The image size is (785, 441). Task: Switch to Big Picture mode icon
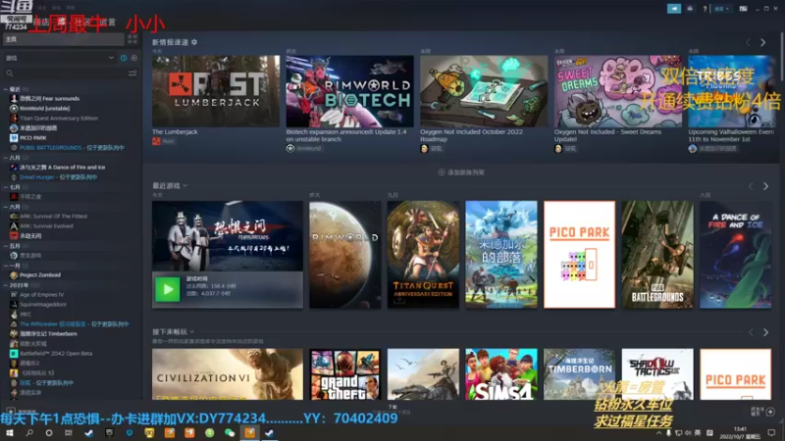coord(743,9)
